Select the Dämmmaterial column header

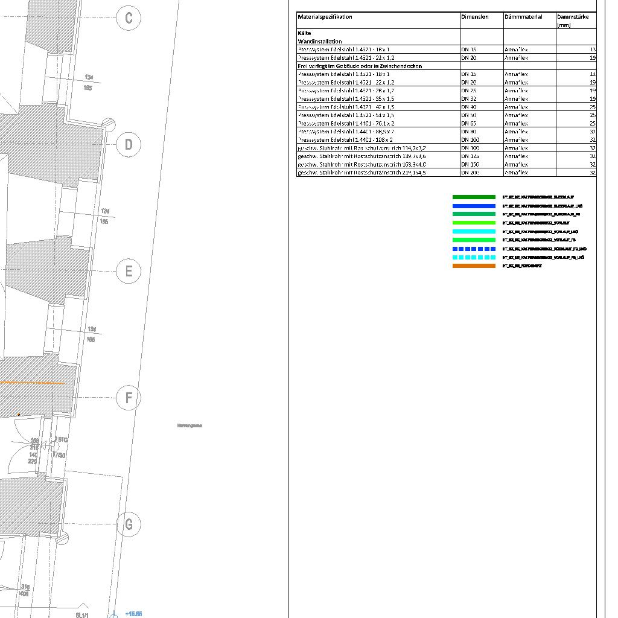pyautogui.click(x=523, y=17)
